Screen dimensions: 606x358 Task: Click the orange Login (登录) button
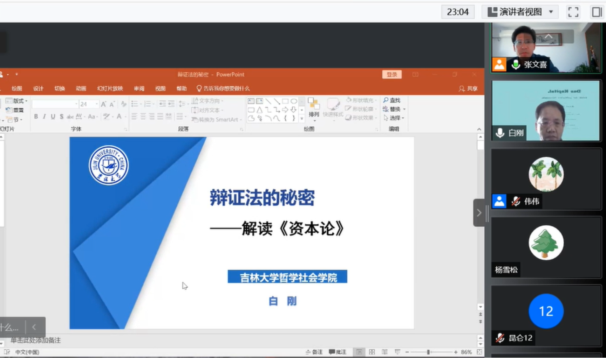tap(391, 75)
